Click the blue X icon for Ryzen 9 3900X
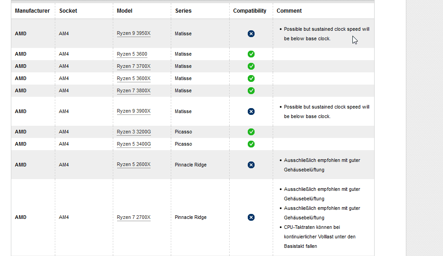The width and height of the screenshot is (443, 256). click(251, 111)
